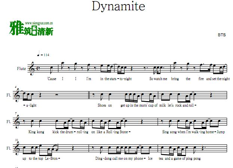Click the lyric "kick the drum"

coord(63,132)
